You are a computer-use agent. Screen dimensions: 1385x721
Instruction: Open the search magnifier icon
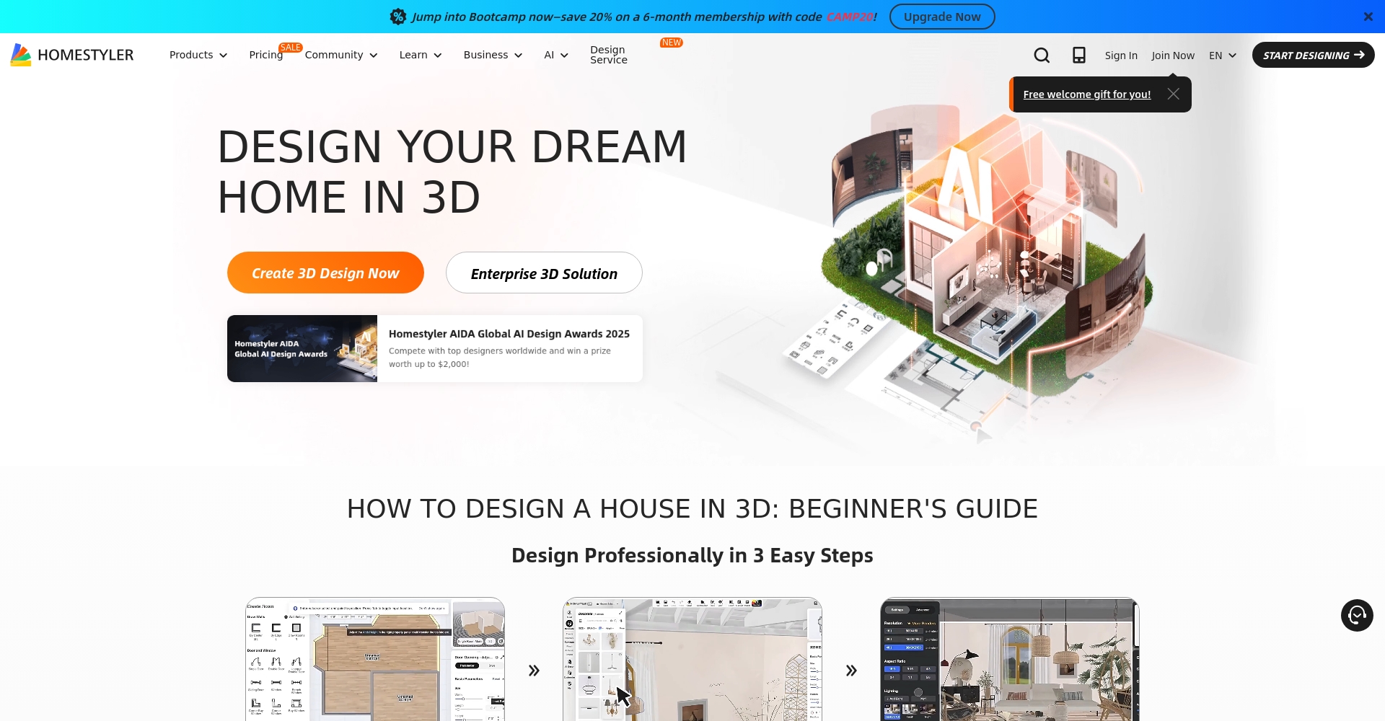[x=1042, y=56]
